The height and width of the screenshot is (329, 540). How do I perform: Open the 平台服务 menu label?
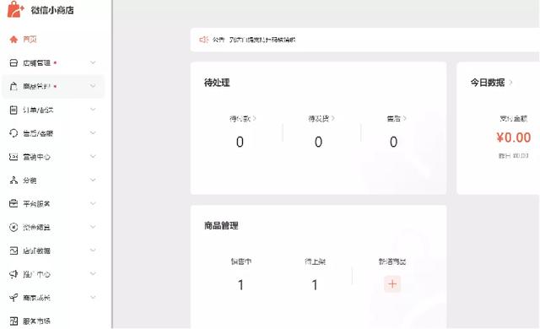click(x=36, y=204)
